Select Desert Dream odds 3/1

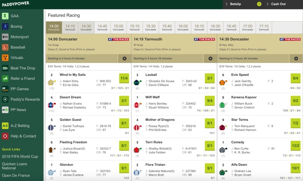(124, 101)
